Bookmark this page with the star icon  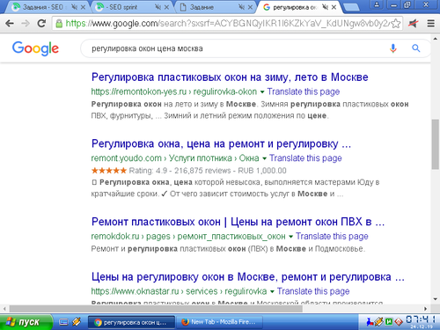pyautogui.click(x=396, y=24)
